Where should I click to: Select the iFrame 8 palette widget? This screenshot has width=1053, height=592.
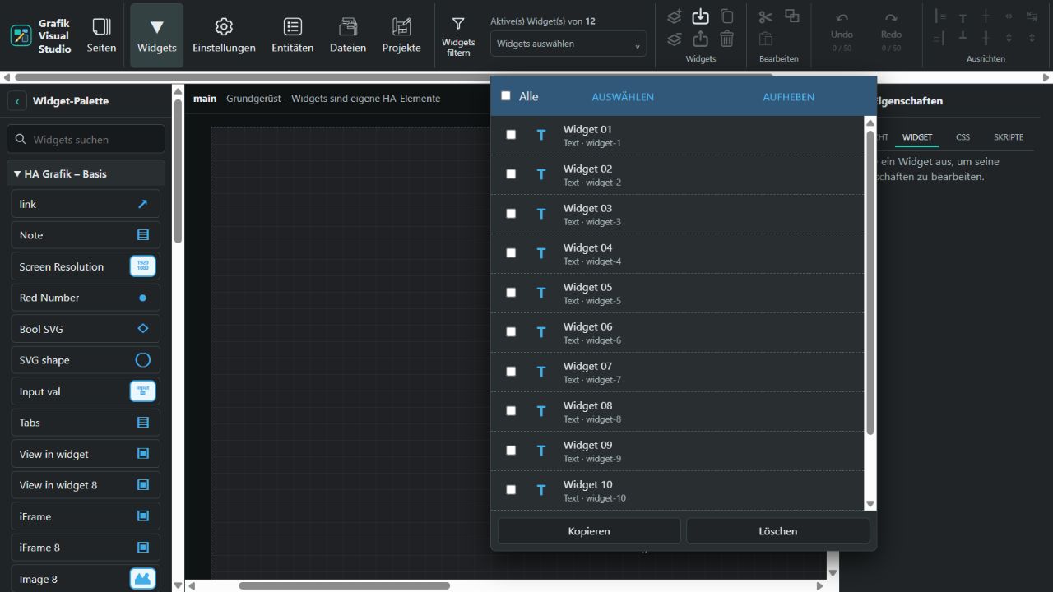pos(86,548)
